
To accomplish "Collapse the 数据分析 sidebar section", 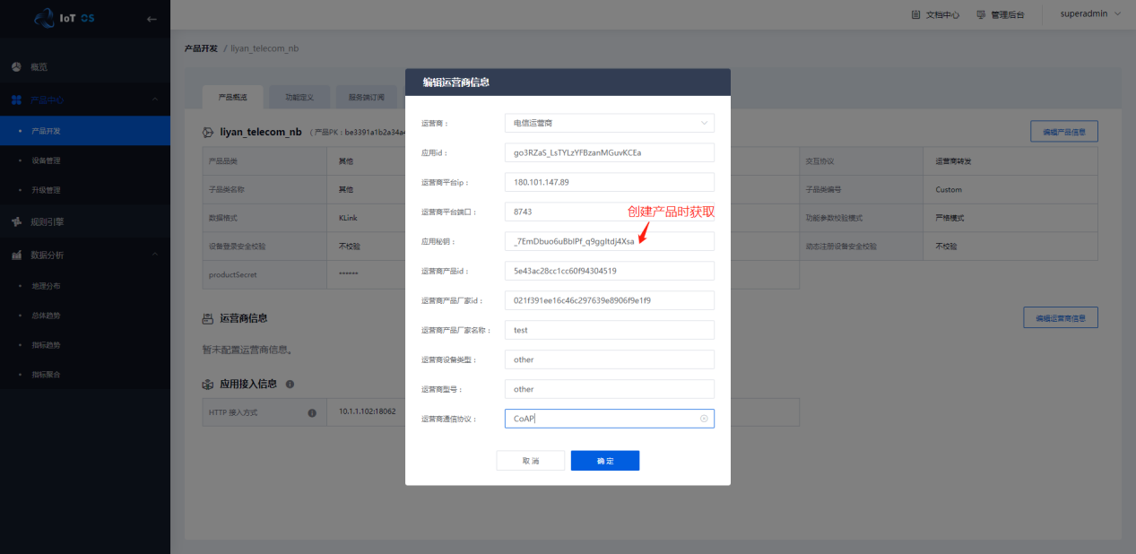I will coord(154,255).
